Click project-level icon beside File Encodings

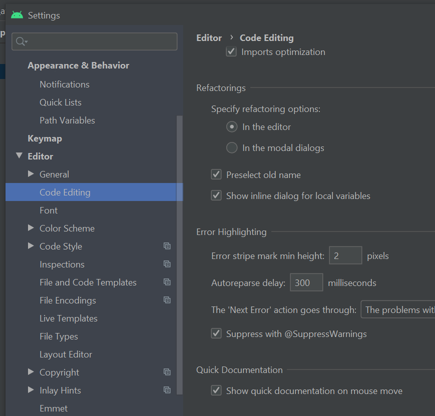point(167,300)
